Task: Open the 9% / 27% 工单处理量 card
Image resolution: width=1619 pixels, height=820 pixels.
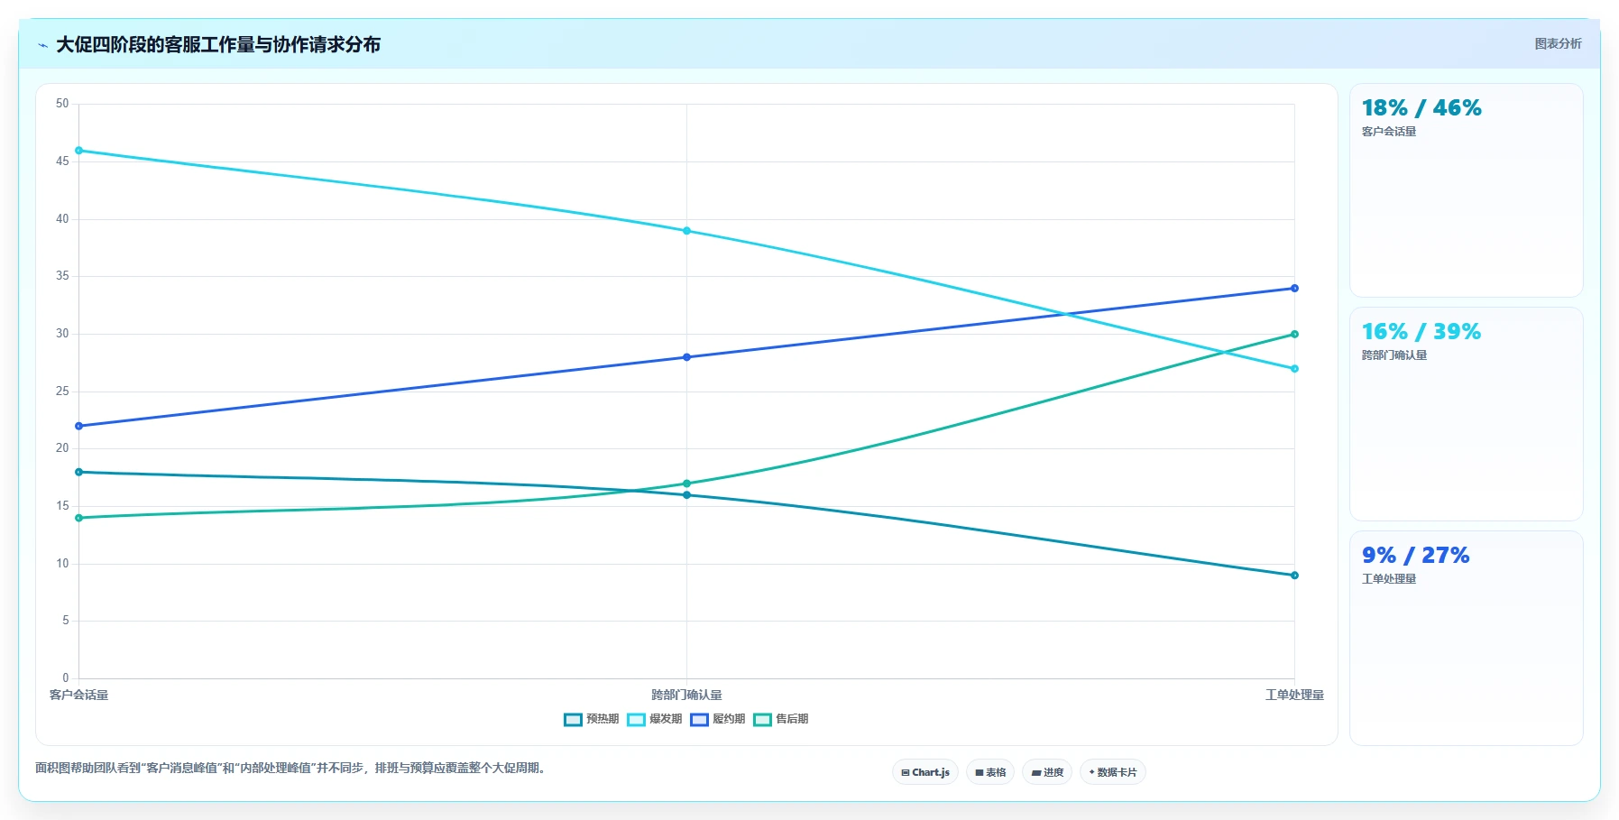Action: tap(1466, 638)
